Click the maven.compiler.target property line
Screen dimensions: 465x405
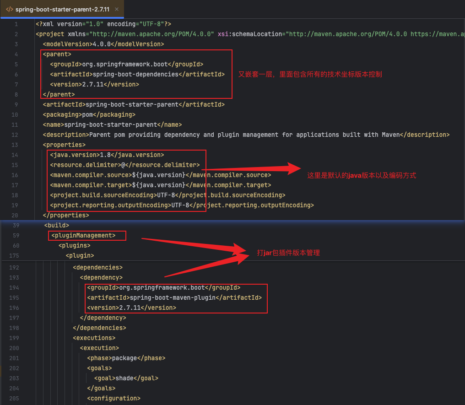161,185
